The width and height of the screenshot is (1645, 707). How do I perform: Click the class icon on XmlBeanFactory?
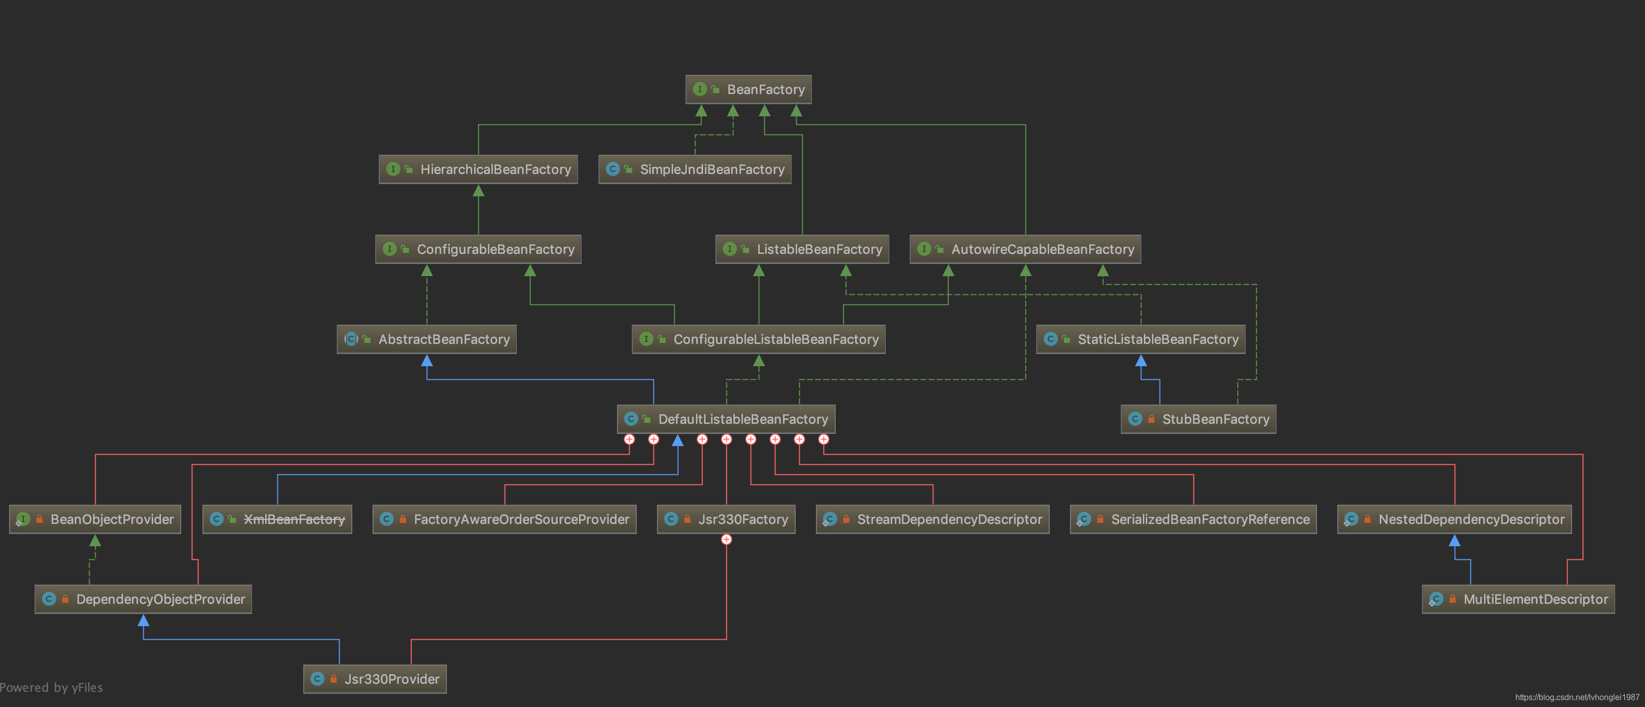[x=217, y=519]
